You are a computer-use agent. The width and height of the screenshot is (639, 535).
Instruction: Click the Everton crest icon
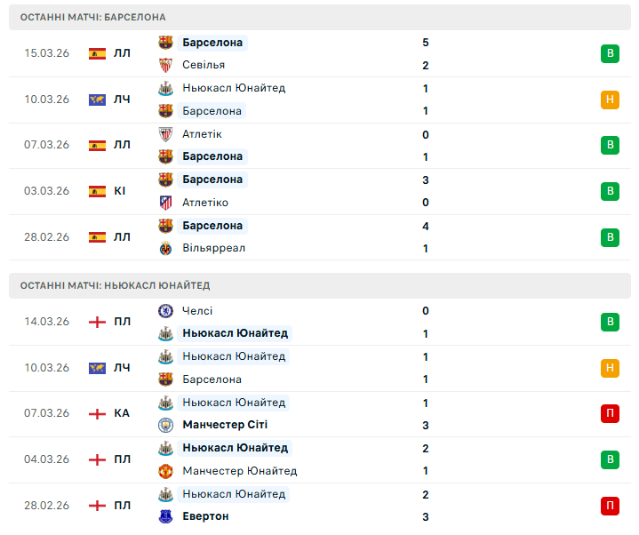click(165, 516)
